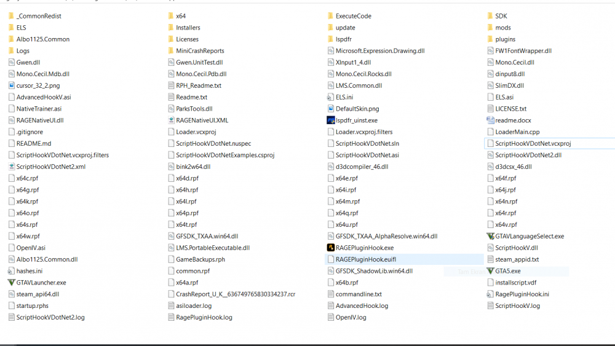This screenshot has width=615, height=346.
Task: Click the ScriptHookVDotNet2.xml file icon
Action: [11, 167]
